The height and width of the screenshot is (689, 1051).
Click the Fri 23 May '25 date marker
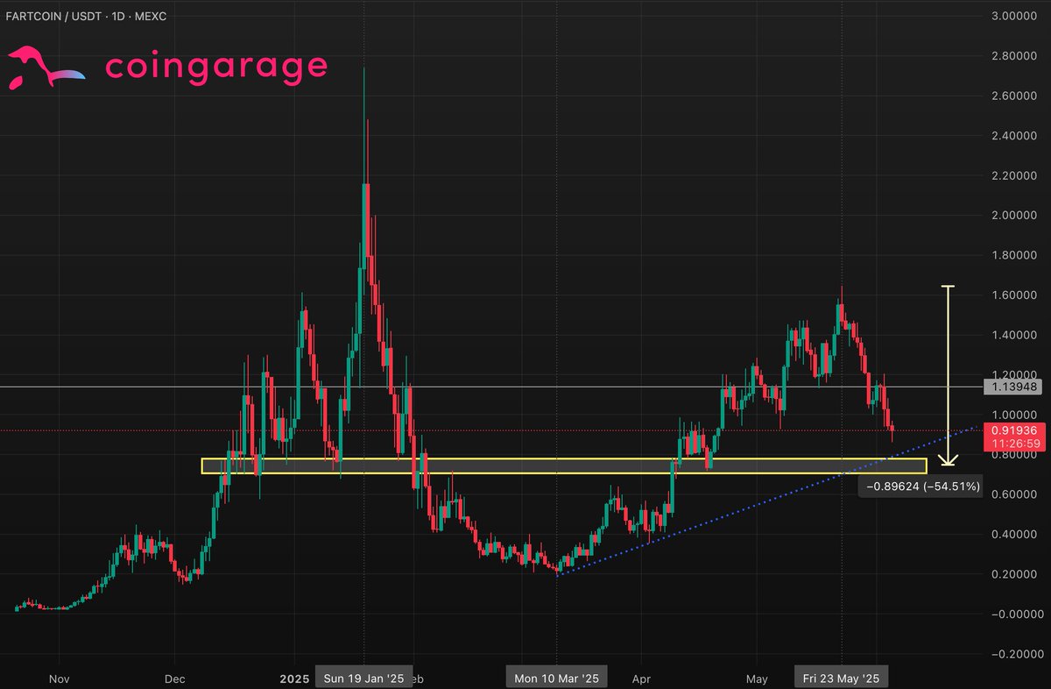point(841,677)
